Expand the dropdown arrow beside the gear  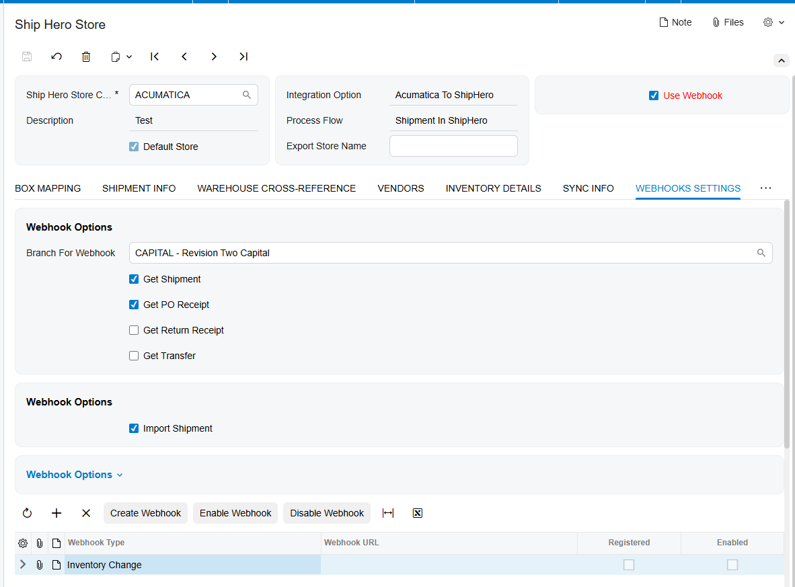tap(782, 22)
